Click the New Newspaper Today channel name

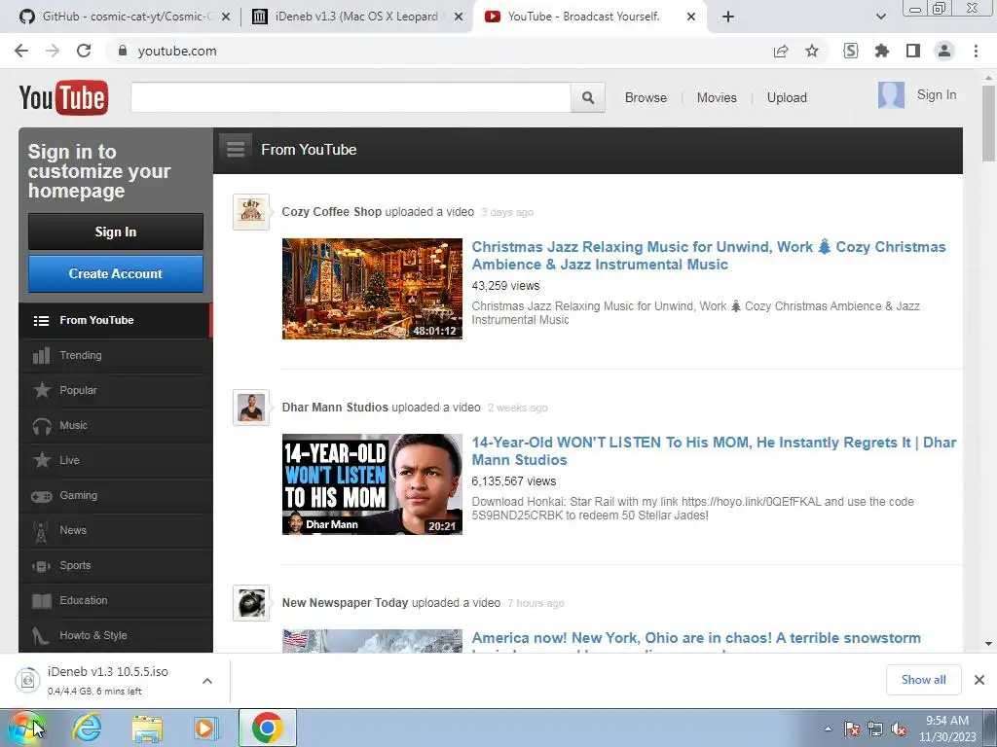point(346,603)
